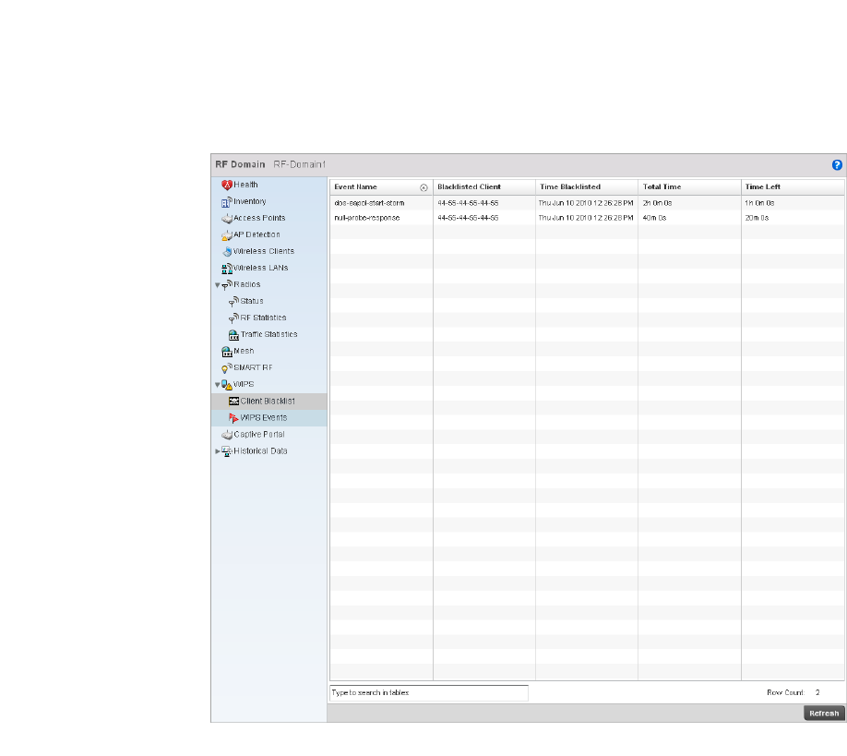
Task: Sort by Total Time column header
Action: (689, 187)
